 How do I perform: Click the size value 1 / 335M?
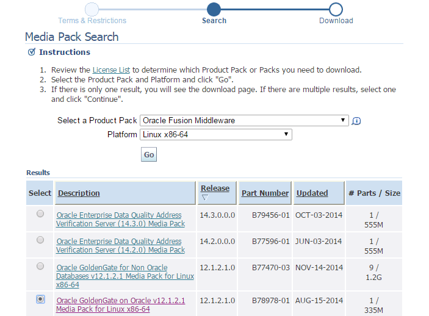click(373, 306)
